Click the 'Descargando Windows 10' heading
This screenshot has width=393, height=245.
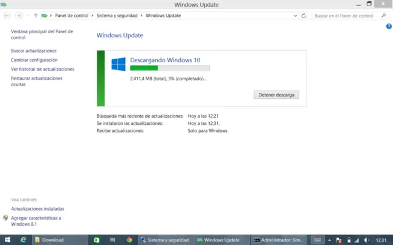coord(165,60)
